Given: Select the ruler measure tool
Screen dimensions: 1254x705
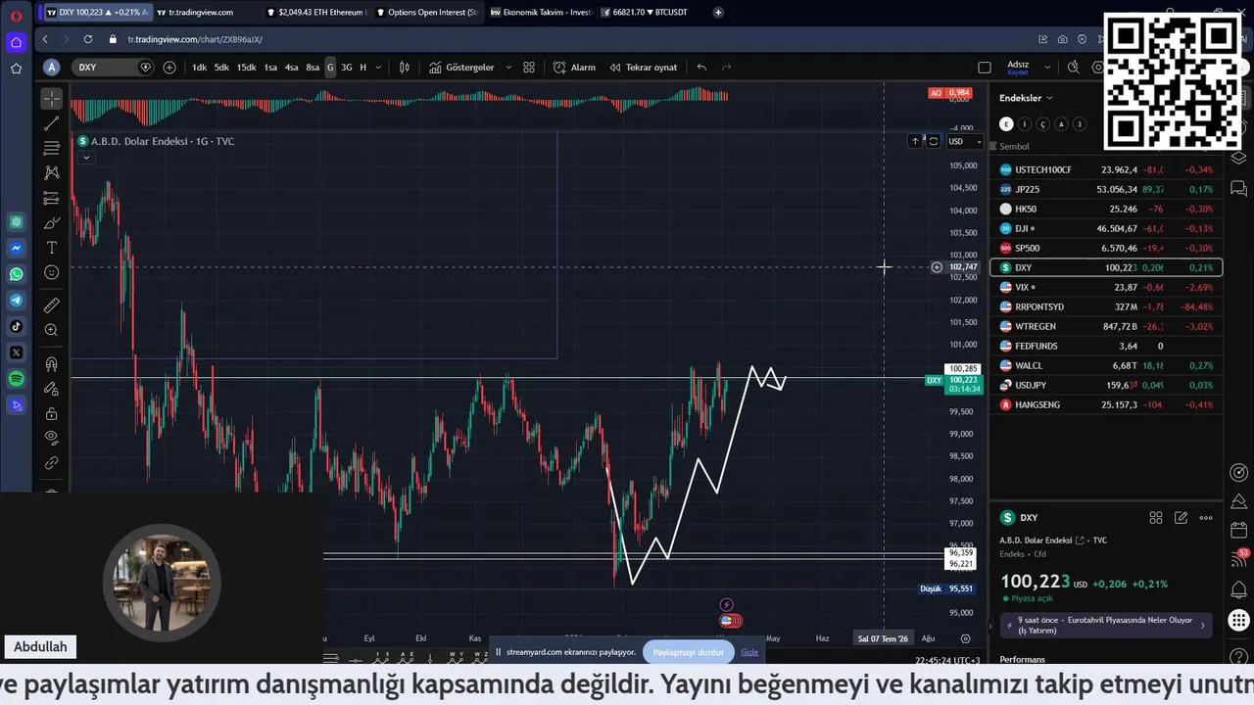Looking at the screenshot, I should coord(52,305).
